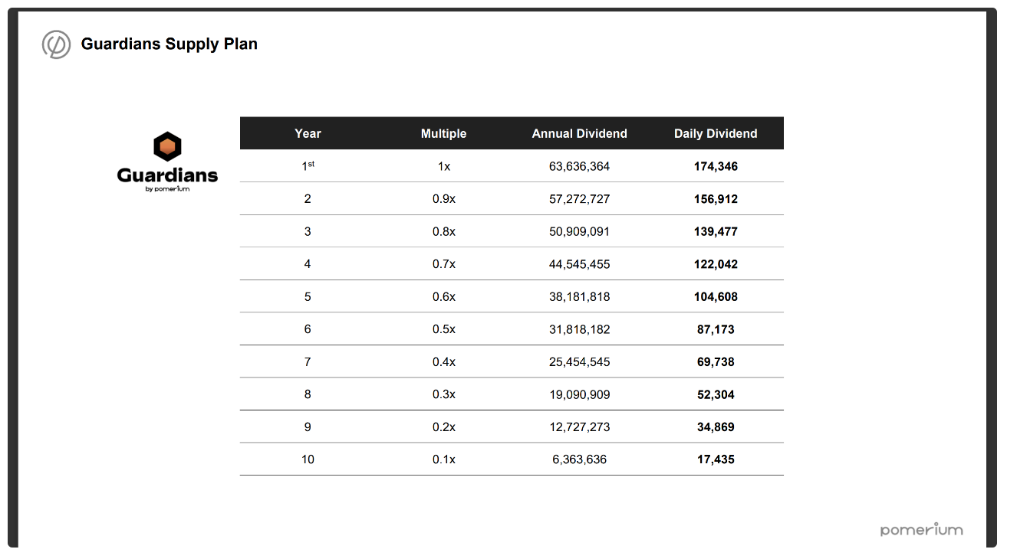Click the 19,090,909 annual dividend cell
1017x559 pixels.
click(579, 394)
